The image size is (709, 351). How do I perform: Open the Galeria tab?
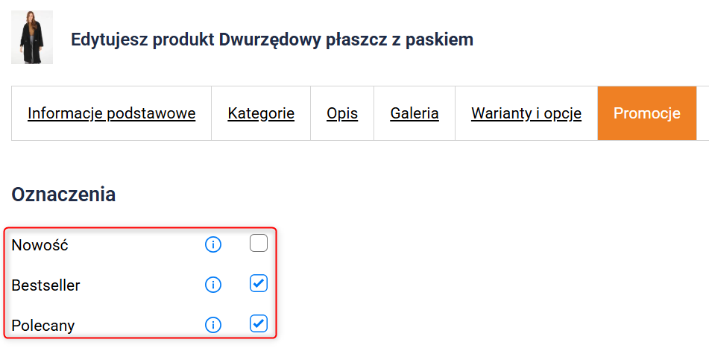(x=415, y=113)
